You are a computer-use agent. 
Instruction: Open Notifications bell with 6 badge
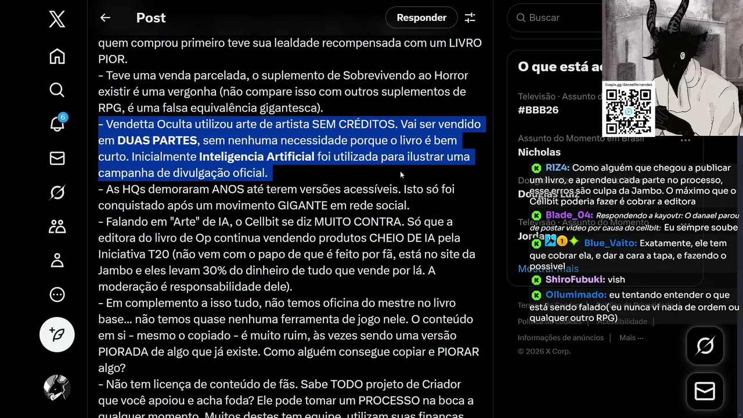[x=57, y=124]
